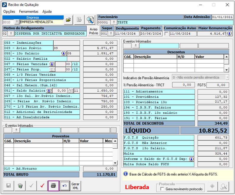Open the Opções menu
This screenshot has width=235, height=195.
pyautogui.click(x=9, y=11)
